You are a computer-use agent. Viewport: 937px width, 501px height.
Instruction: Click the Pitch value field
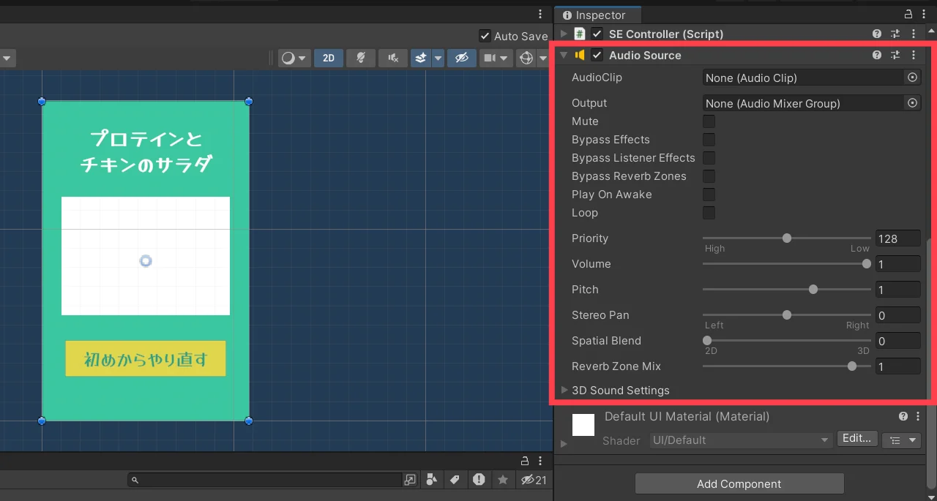point(898,290)
